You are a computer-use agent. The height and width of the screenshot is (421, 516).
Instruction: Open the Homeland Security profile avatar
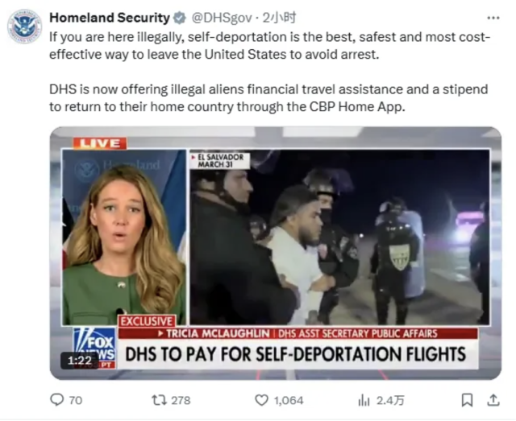(x=25, y=27)
